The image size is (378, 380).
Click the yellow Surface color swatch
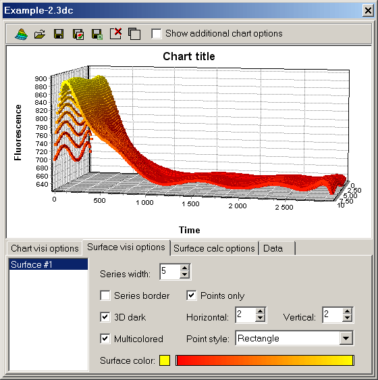pos(165,360)
